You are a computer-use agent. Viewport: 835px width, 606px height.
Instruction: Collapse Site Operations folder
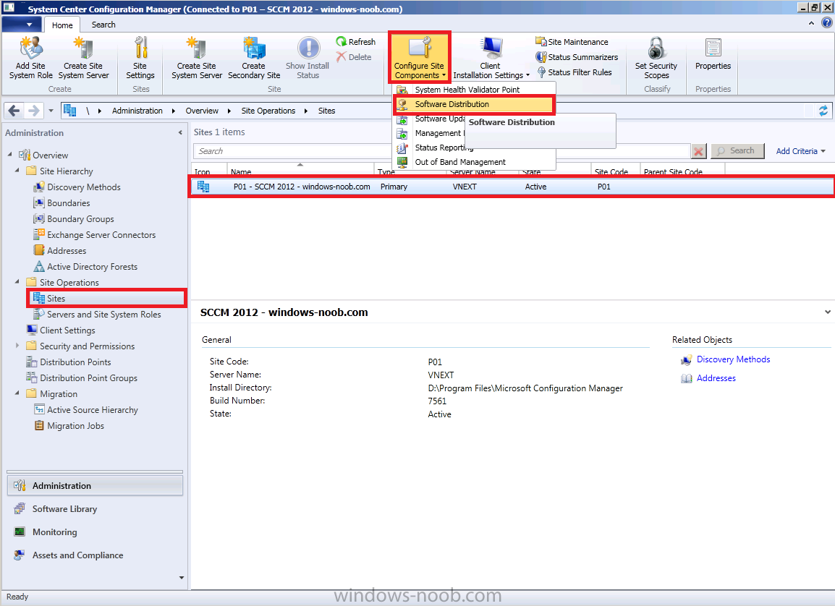(17, 281)
